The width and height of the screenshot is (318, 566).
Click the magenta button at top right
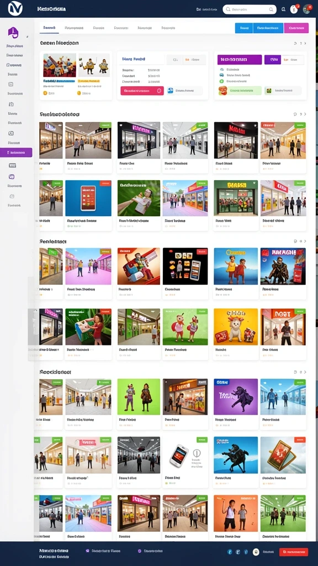[296, 28]
